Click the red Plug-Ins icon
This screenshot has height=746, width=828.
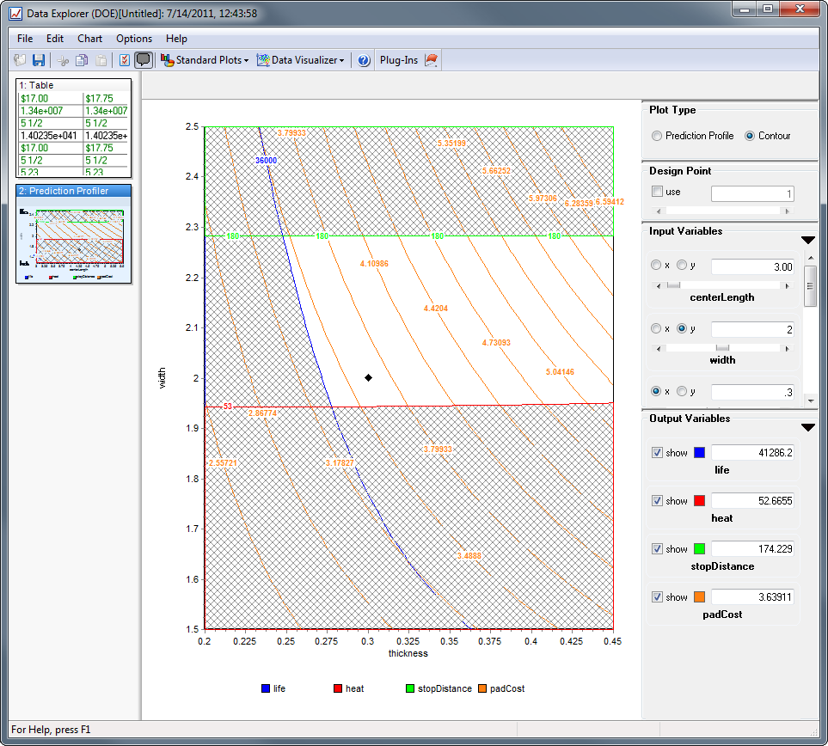coord(432,60)
